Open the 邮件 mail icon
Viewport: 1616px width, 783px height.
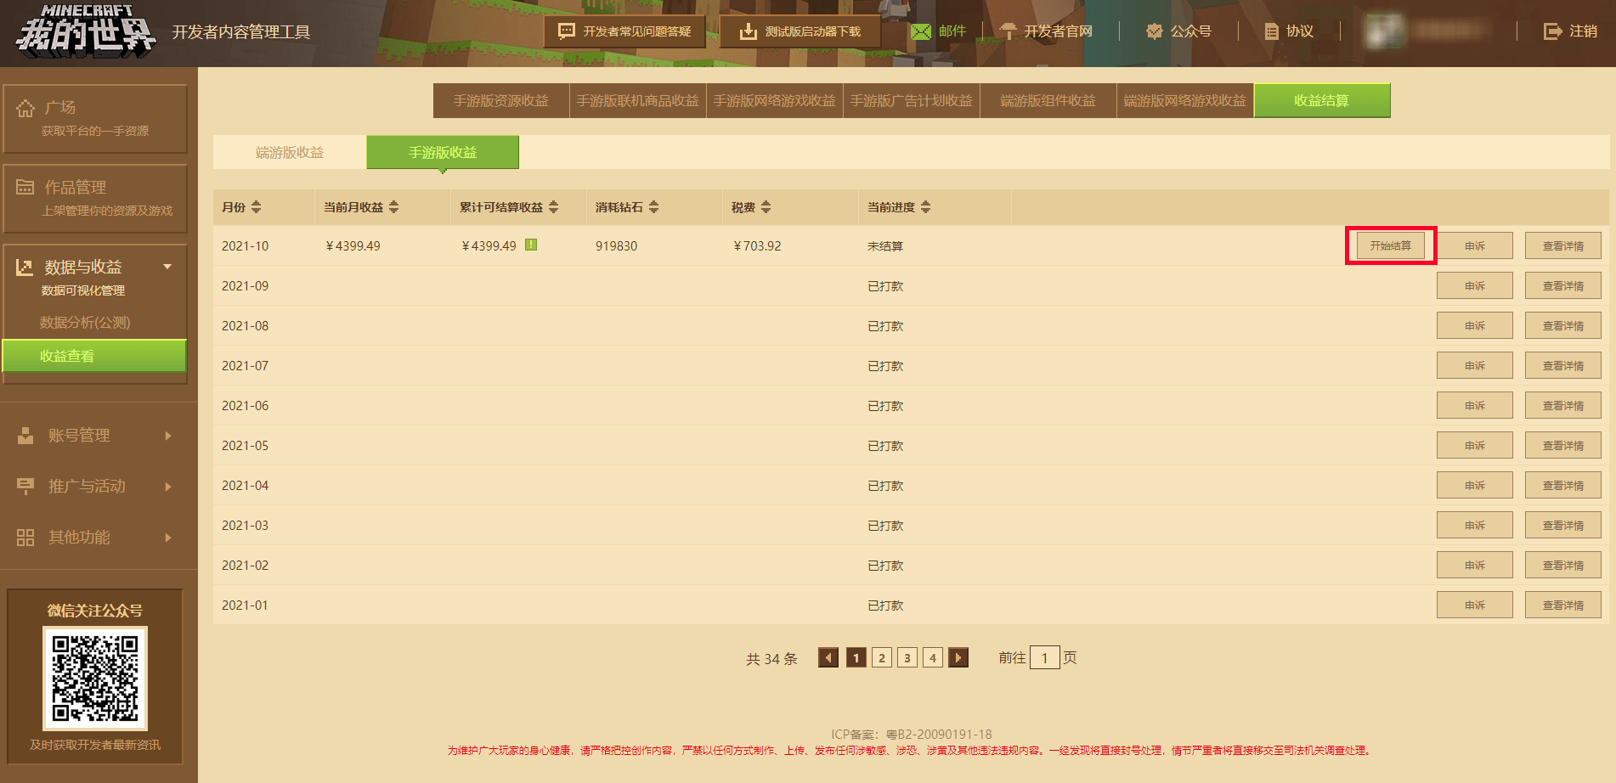pos(921,31)
